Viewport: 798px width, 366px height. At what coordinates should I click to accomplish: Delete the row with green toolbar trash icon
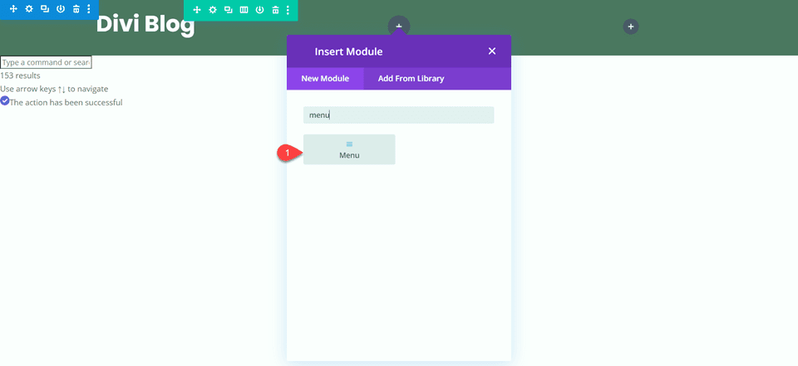tap(275, 10)
